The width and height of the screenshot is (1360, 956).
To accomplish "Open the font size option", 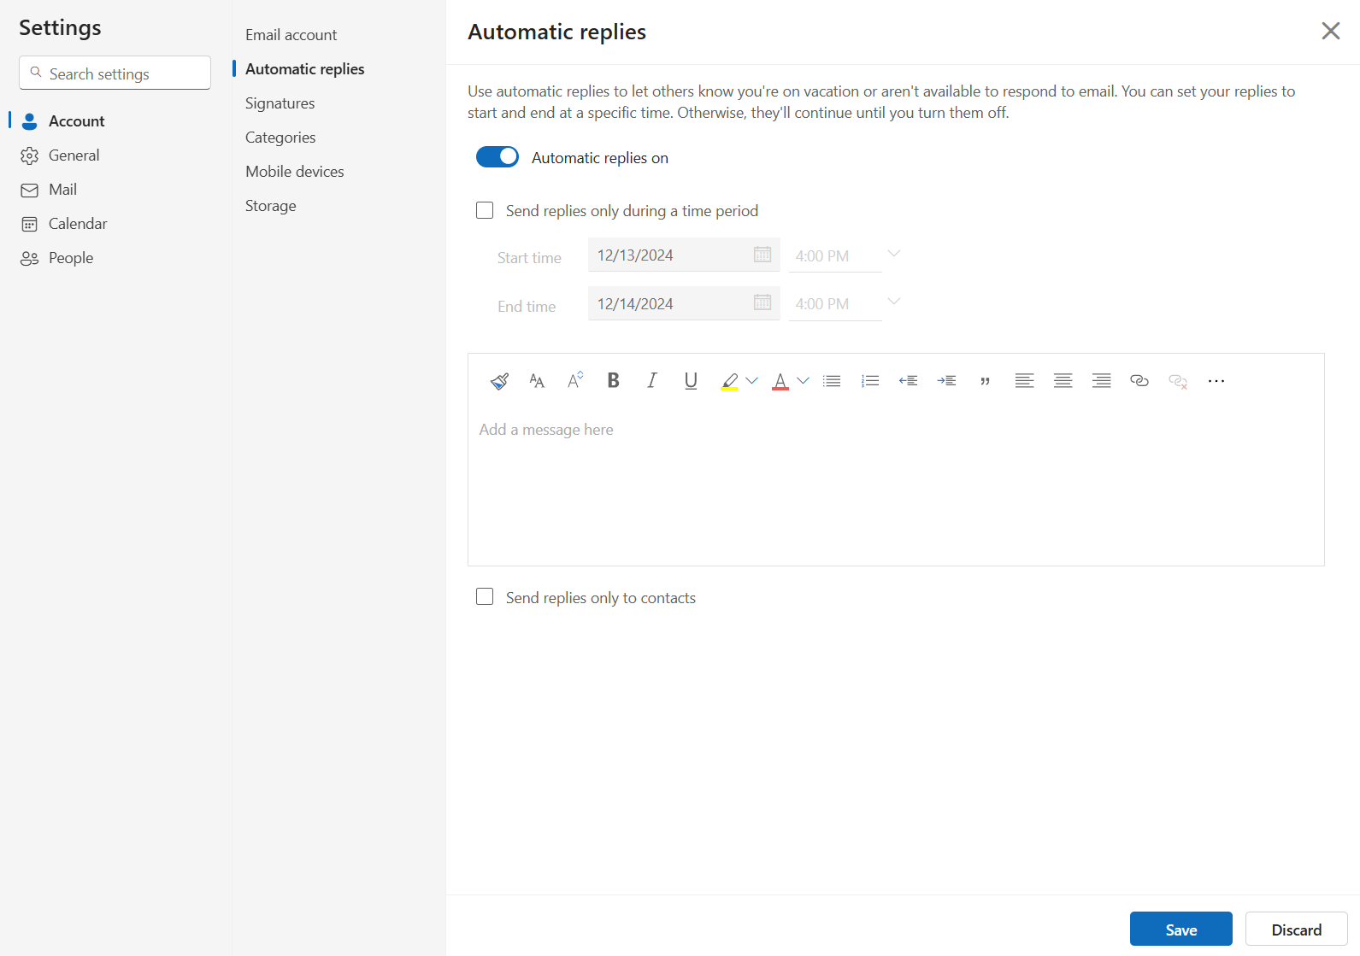I will (537, 381).
